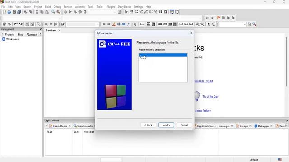
Task: Select the Search results log tab
Action: [83, 126]
